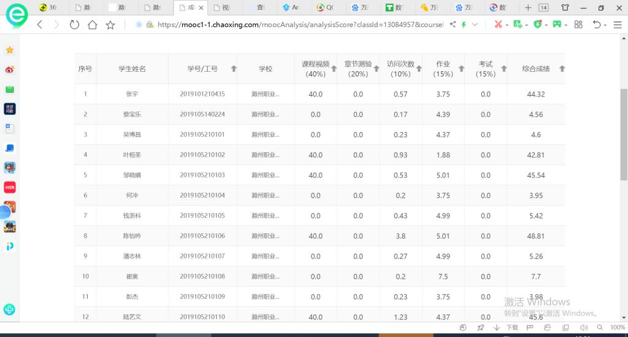Click student name 张宇
The image size is (628, 337).
point(132,94)
